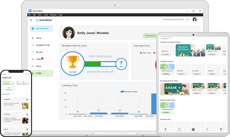230x137 pixels.
Task: Click the Feb 2025 bar in Learning Time
Action: click(120, 113)
